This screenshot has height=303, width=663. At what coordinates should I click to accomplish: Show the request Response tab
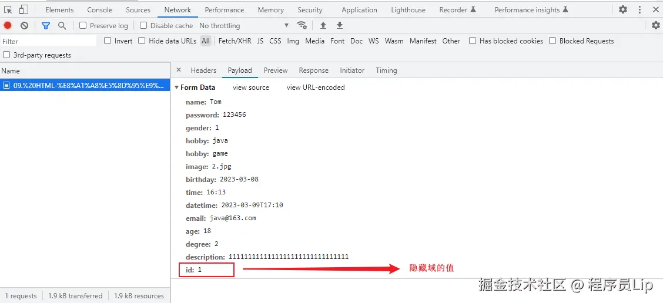coord(313,70)
